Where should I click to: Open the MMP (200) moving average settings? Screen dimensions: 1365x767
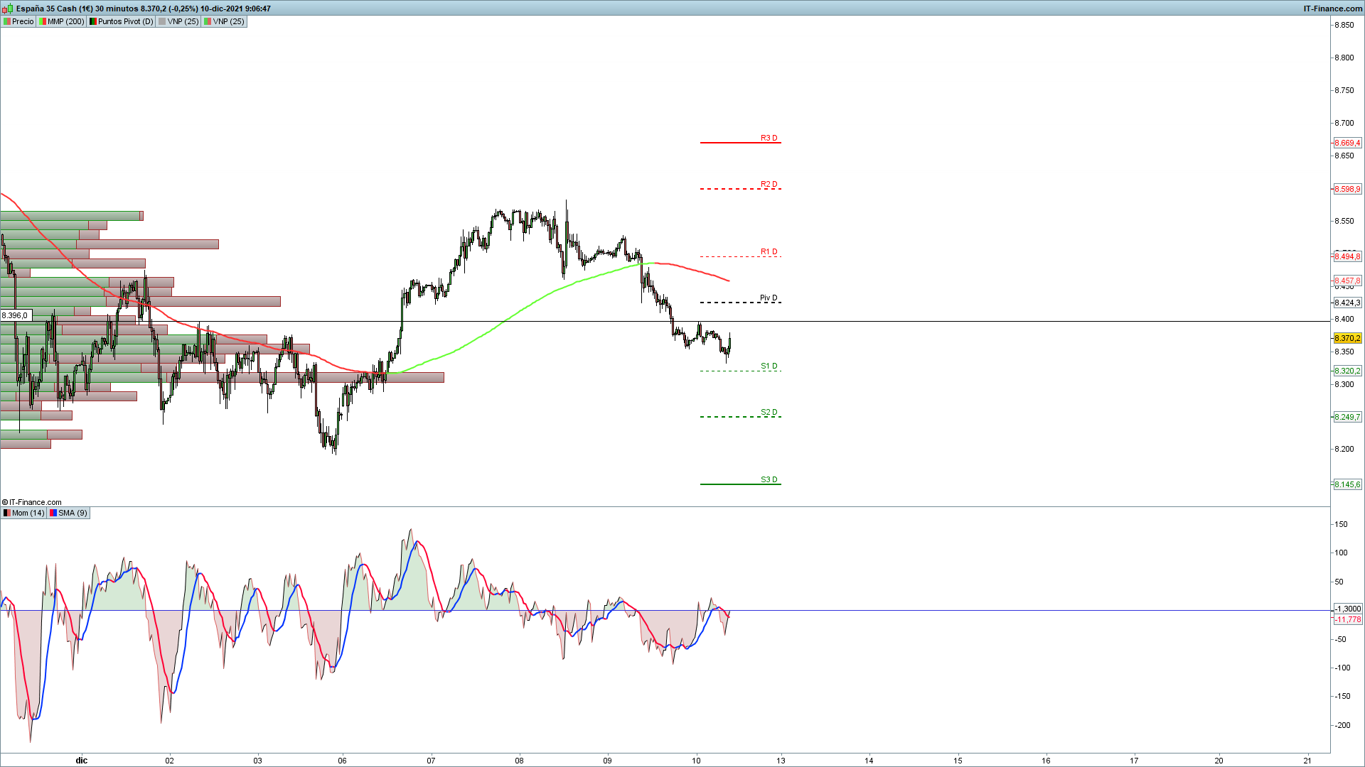click(61, 21)
